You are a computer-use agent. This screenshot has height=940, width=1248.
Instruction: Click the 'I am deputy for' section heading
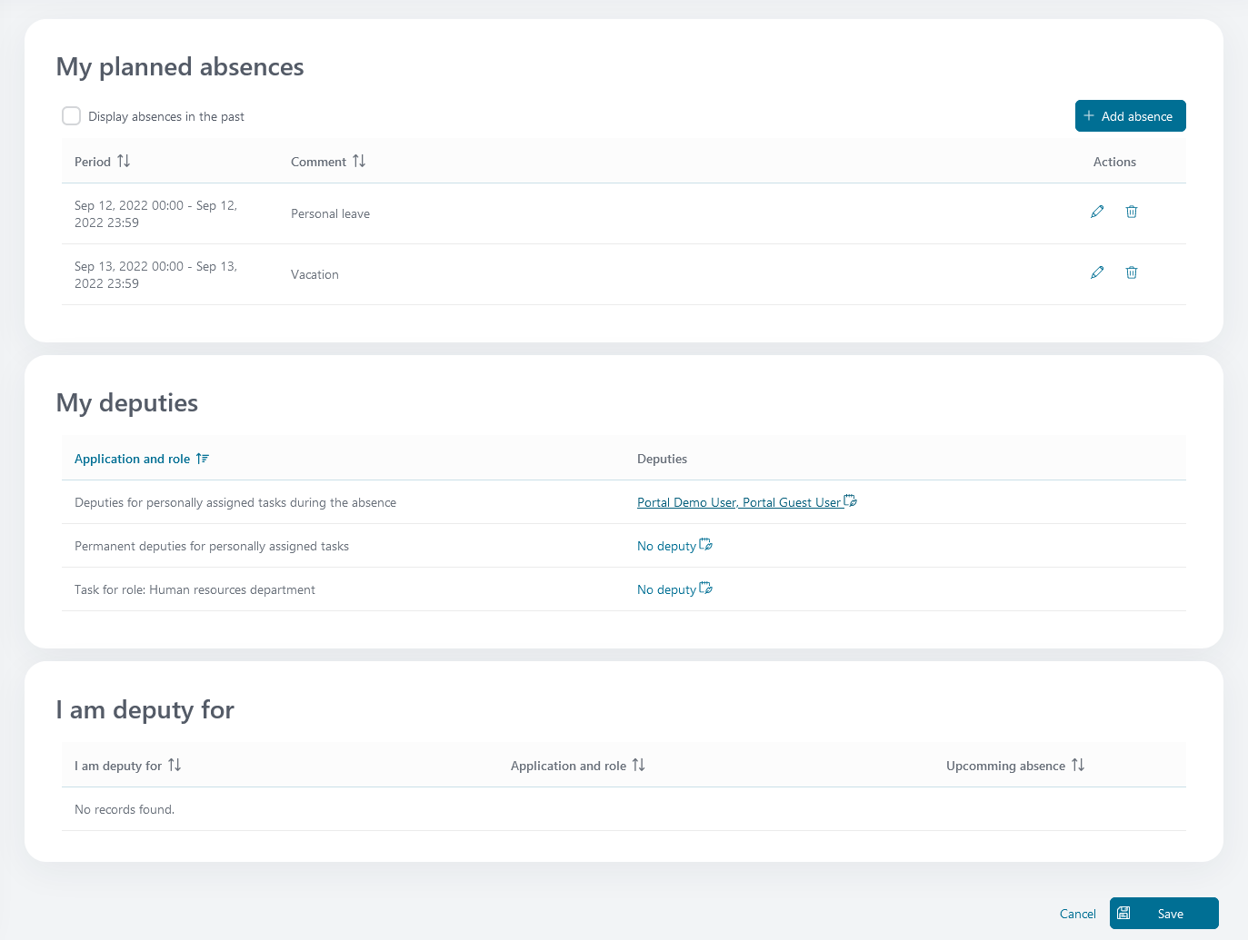pyautogui.click(x=145, y=709)
